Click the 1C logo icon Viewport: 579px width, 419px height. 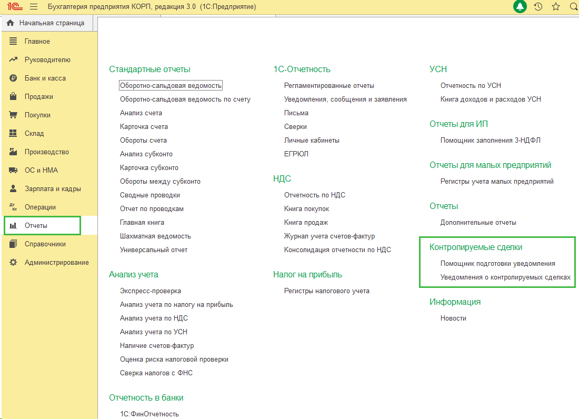(15, 7)
